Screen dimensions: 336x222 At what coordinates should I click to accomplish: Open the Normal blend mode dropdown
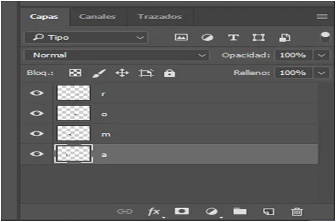coord(117,55)
